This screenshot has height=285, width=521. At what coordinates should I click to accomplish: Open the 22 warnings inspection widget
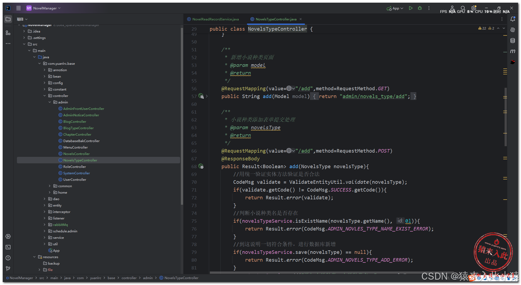(x=482, y=28)
